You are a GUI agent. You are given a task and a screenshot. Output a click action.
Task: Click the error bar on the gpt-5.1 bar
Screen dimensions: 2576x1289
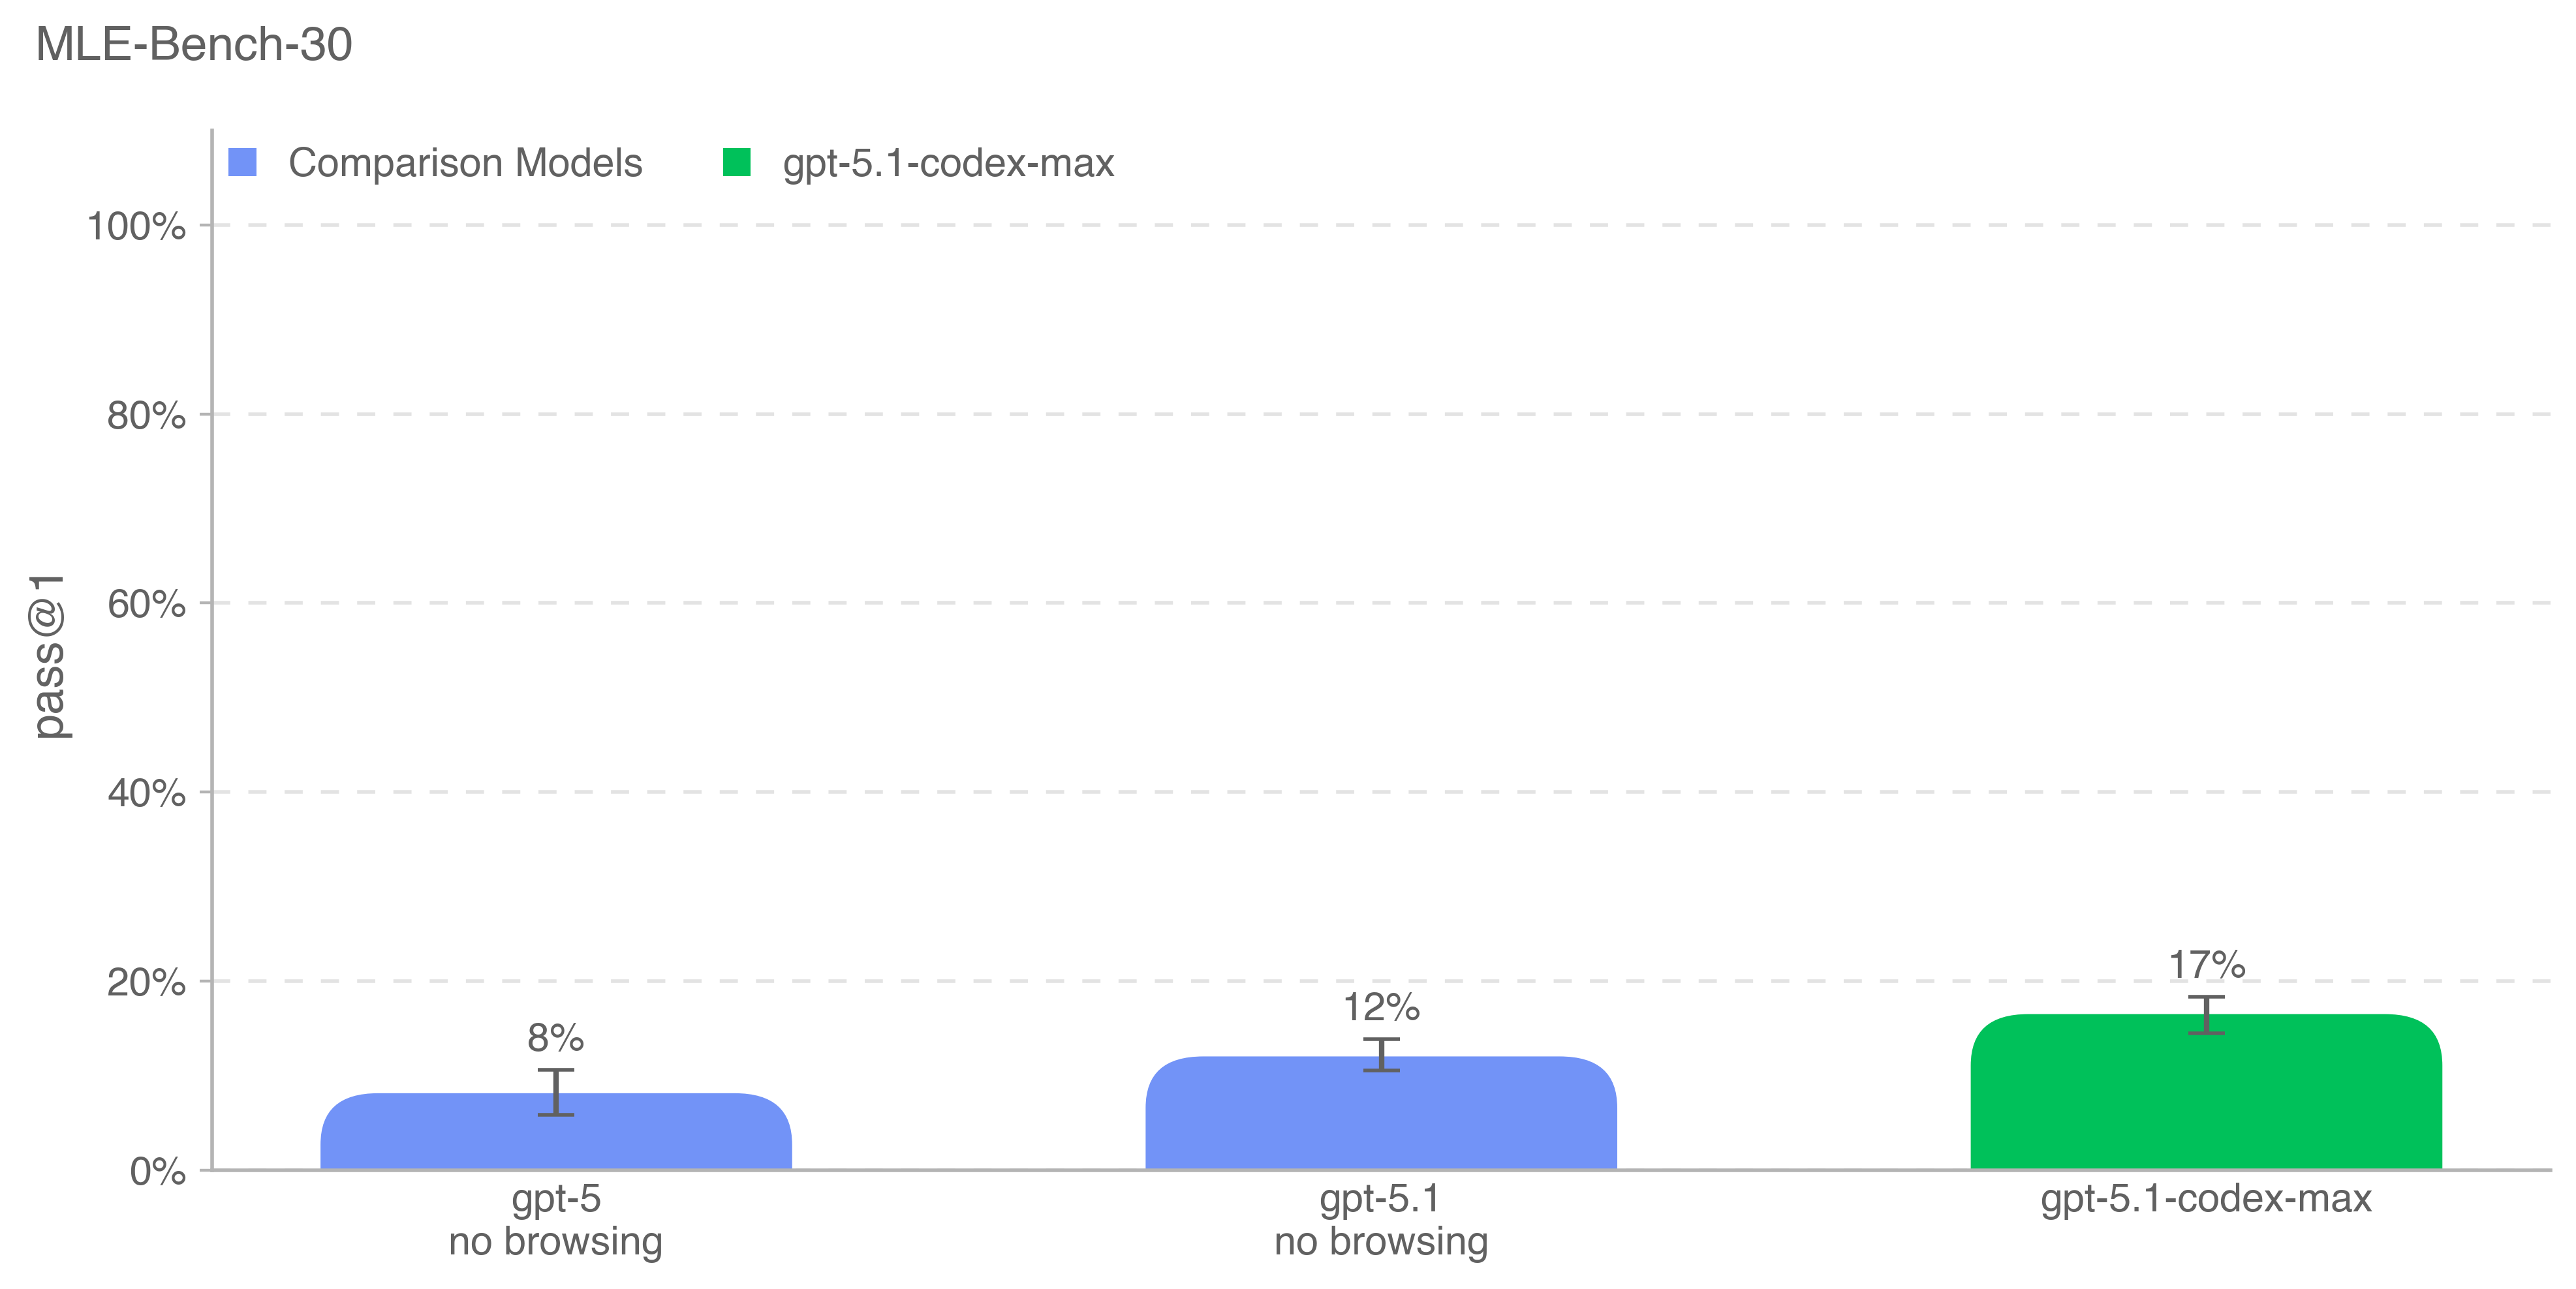[1381, 1054]
